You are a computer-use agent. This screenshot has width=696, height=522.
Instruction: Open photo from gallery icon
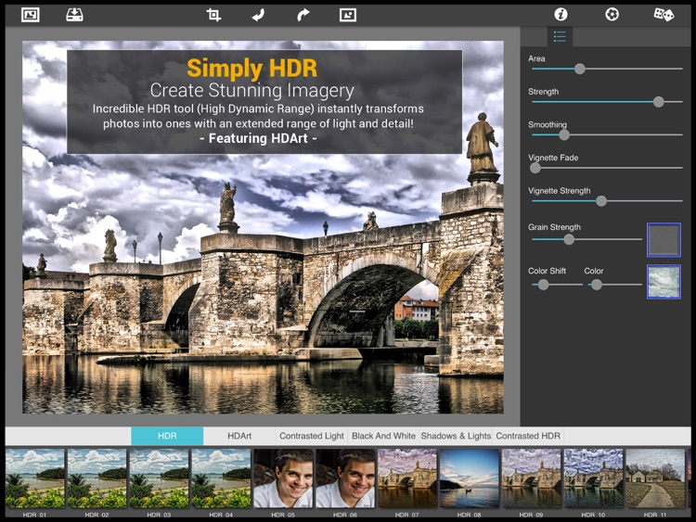coord(31,15)
